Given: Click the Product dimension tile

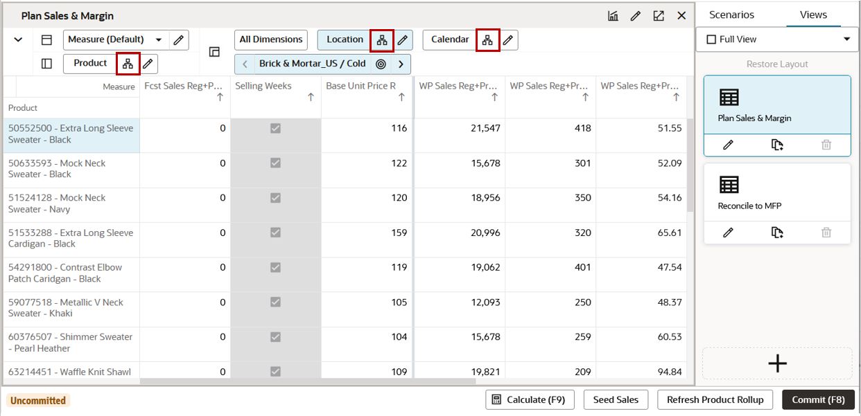Looking at the screenshot, I should click(x=90, y=63).
